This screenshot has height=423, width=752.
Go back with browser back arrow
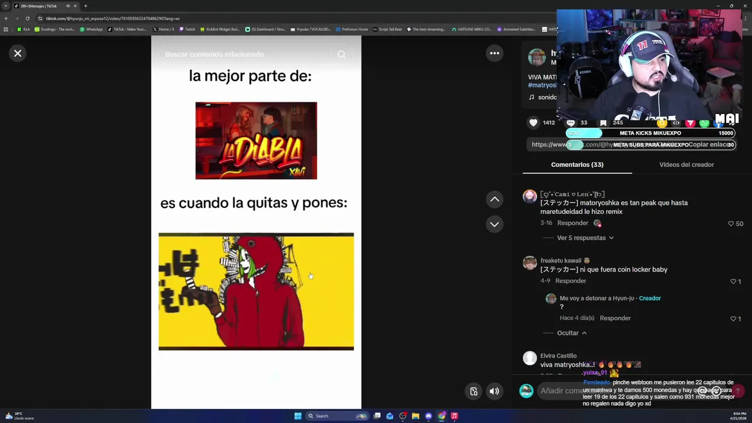pyautogui.click(x=6, y=18)
